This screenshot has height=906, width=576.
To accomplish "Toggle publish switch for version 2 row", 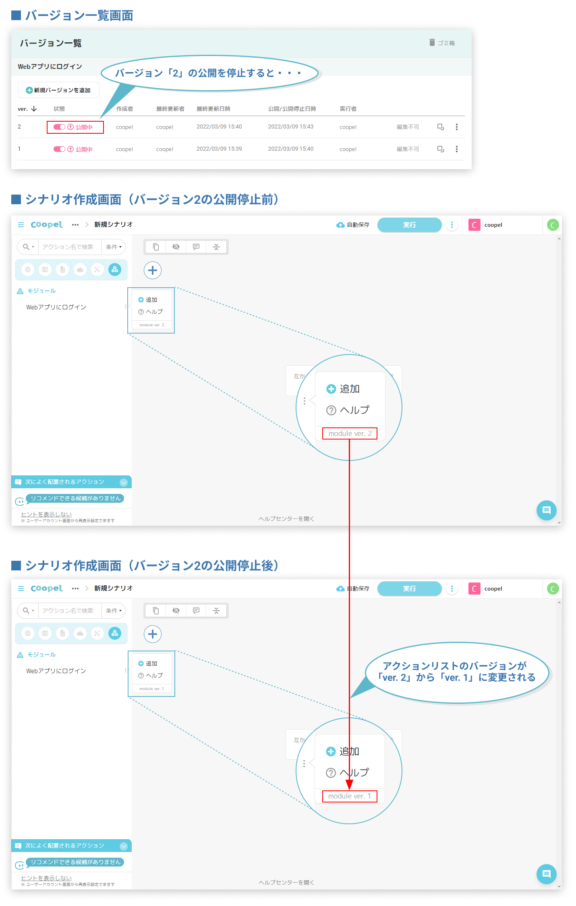I will click(x=59, y=127).
